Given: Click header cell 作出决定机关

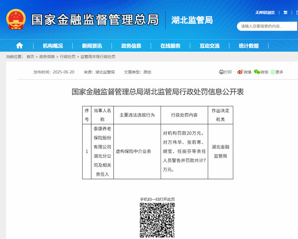Looking at the screenshot, I should (x=221, y=115).
